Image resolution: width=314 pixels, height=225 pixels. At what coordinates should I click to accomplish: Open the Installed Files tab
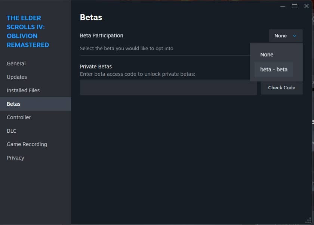coord(36,90)
